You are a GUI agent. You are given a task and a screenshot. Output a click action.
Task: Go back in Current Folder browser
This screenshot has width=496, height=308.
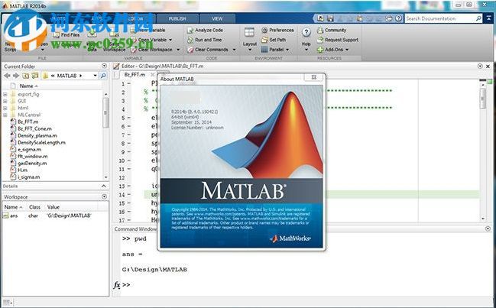coord(7,76)
